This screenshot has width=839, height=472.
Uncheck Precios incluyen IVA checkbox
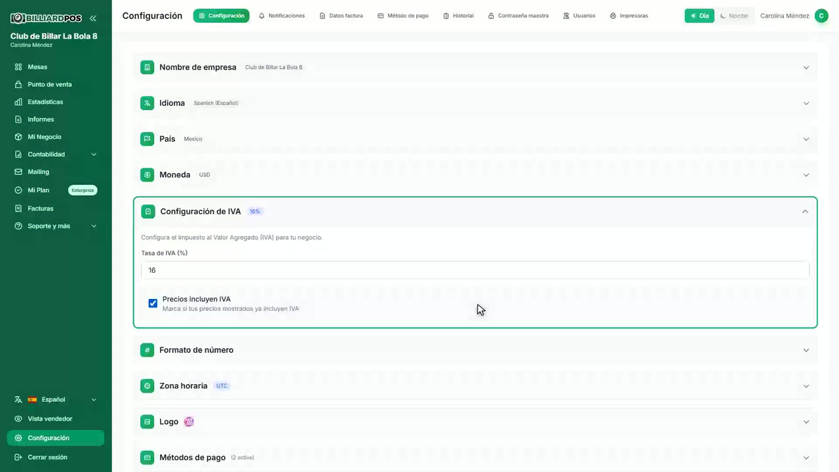(153, 304)
